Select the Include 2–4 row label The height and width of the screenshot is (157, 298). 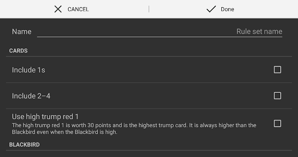[x=31, y=96]
